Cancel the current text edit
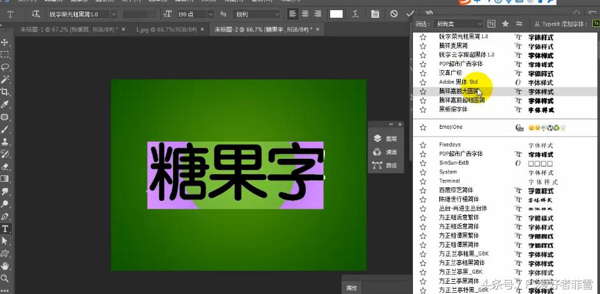 [x=394, y=14]
